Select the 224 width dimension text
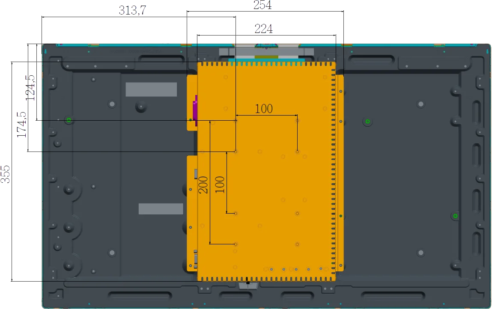 click(x=264, y=29)
